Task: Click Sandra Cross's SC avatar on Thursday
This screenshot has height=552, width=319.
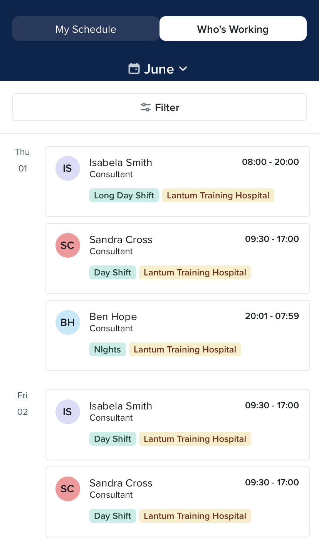Action: pos(67,245)
